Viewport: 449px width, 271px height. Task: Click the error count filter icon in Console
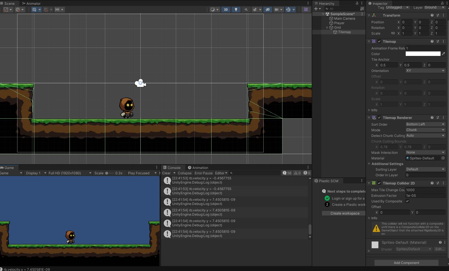307,173
